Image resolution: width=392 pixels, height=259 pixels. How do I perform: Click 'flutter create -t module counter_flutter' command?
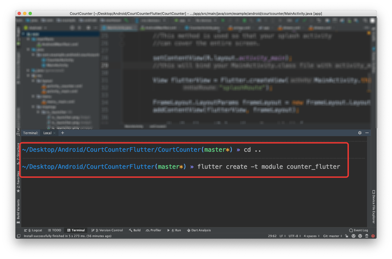[x=269, y=167]
